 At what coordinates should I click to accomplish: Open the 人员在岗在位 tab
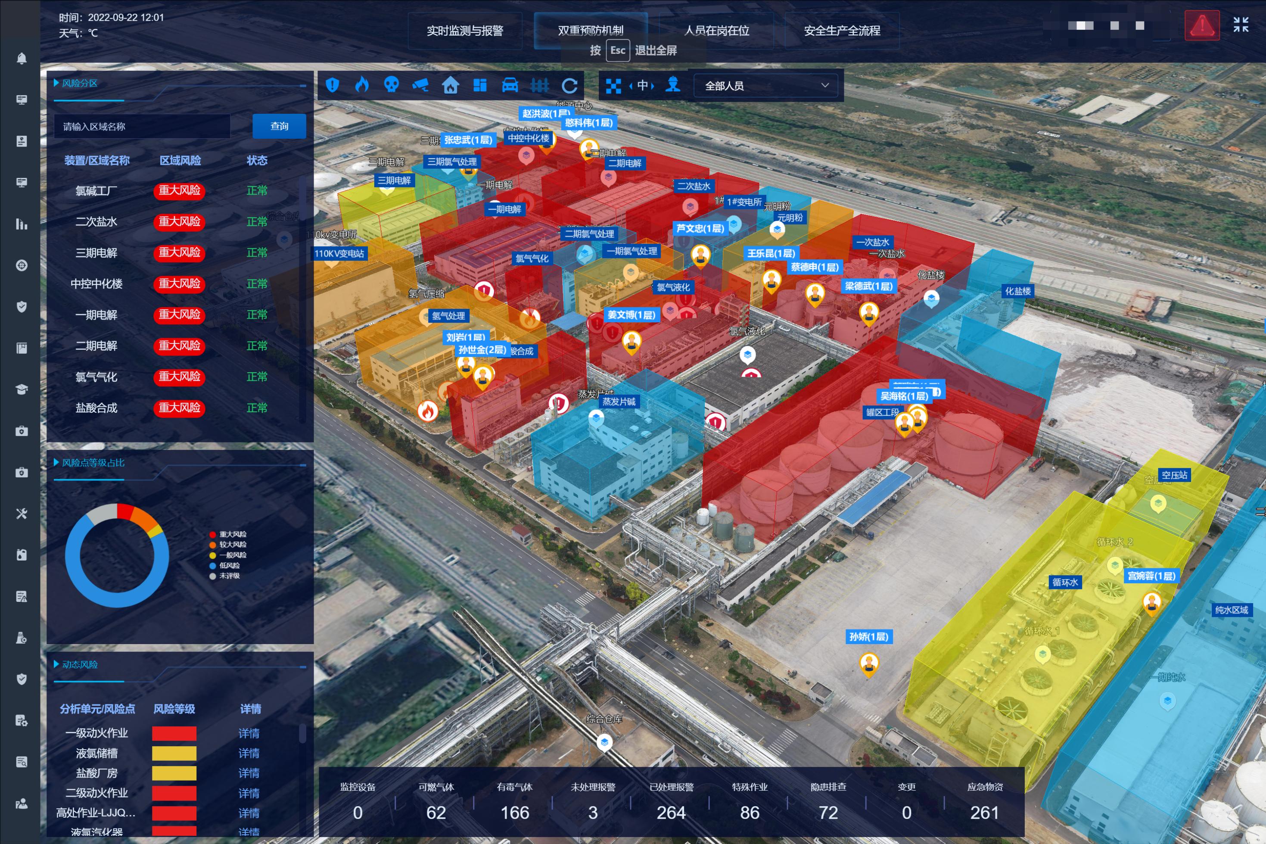pos(717,31)
